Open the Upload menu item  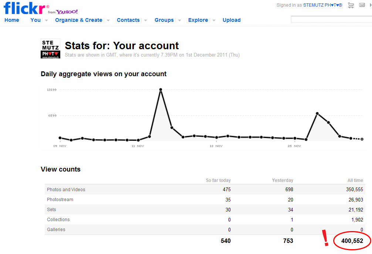231,20
